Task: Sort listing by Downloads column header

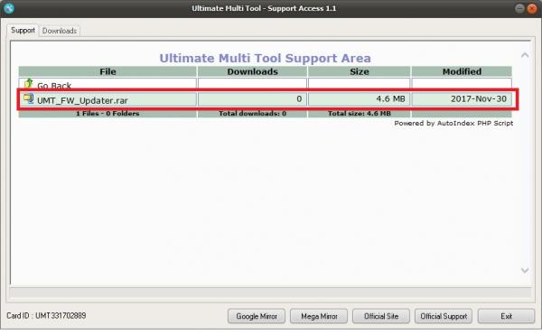Action: point(252,71)
